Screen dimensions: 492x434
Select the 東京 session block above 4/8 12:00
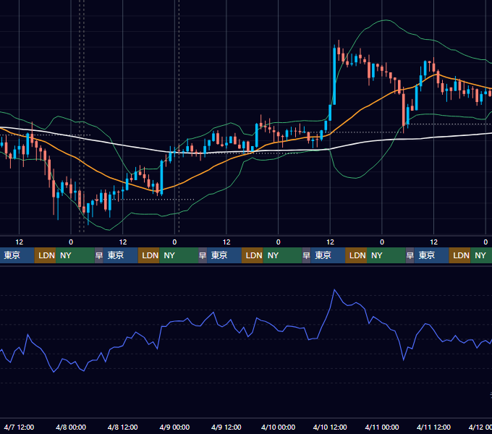click(x=121, y=255)
